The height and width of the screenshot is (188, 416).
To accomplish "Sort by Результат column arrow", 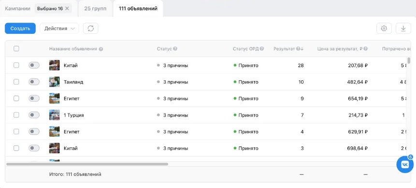I will (x=302, y=49).
